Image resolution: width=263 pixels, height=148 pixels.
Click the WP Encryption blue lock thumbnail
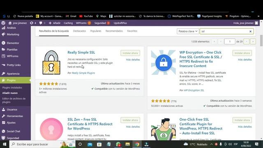164,62
